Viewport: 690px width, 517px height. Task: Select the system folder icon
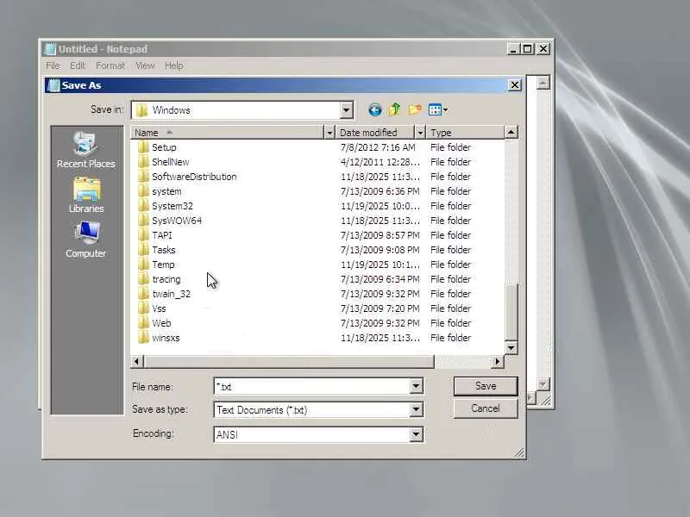[x=143, y=191]
